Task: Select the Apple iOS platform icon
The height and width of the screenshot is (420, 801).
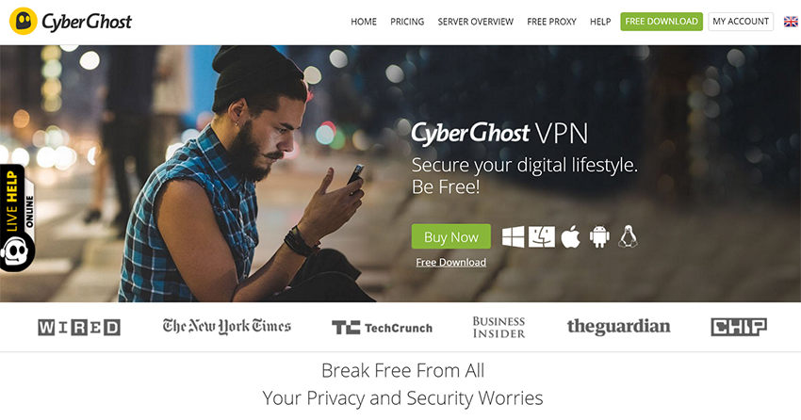Action: pyautogui.click(x=571, y=236)
